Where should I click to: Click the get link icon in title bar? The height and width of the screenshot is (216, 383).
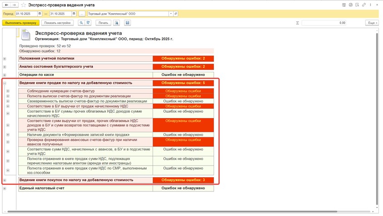coord(364,5)
